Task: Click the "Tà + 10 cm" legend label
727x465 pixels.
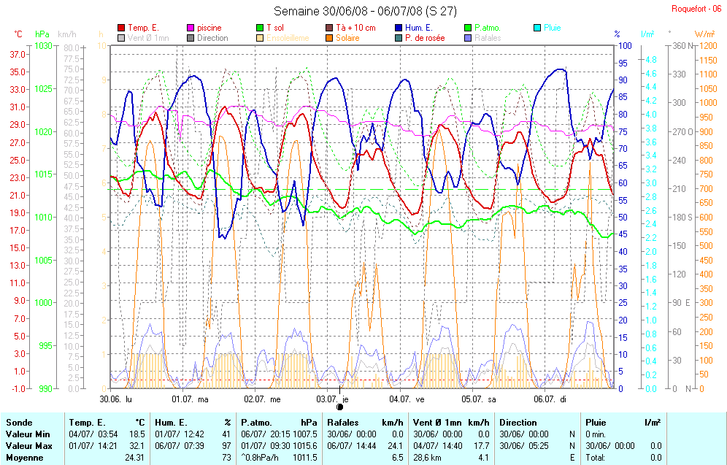Action: point(355,28)
